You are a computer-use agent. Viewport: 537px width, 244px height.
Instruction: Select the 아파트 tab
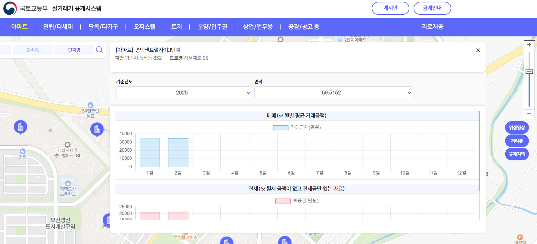point(19,26)
